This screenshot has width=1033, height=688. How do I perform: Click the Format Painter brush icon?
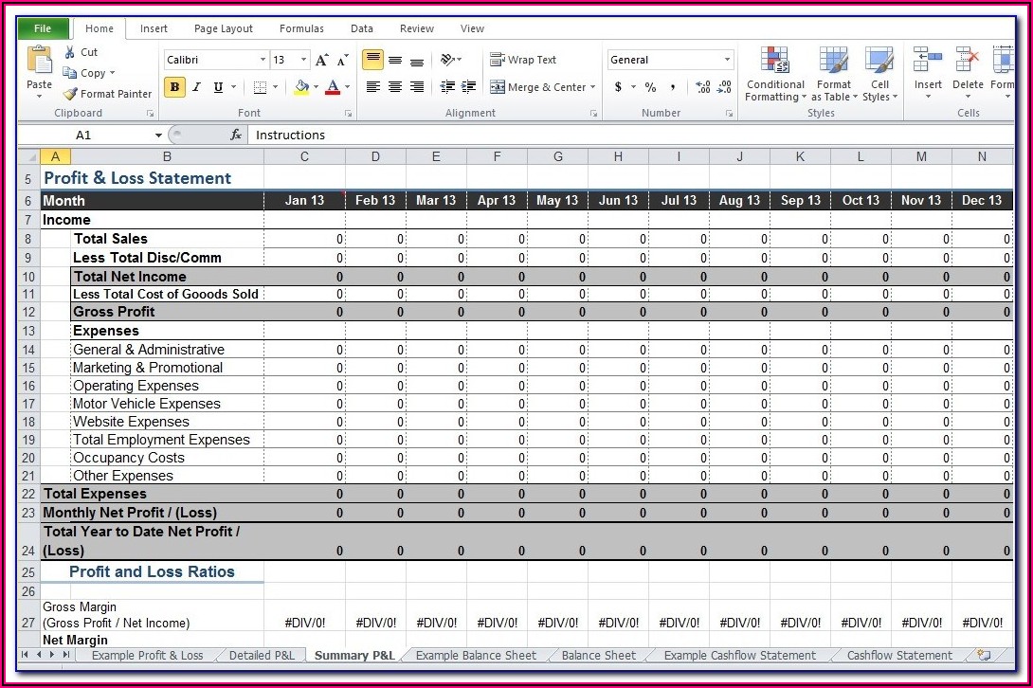pyautogui.click(x=70, y=94)
